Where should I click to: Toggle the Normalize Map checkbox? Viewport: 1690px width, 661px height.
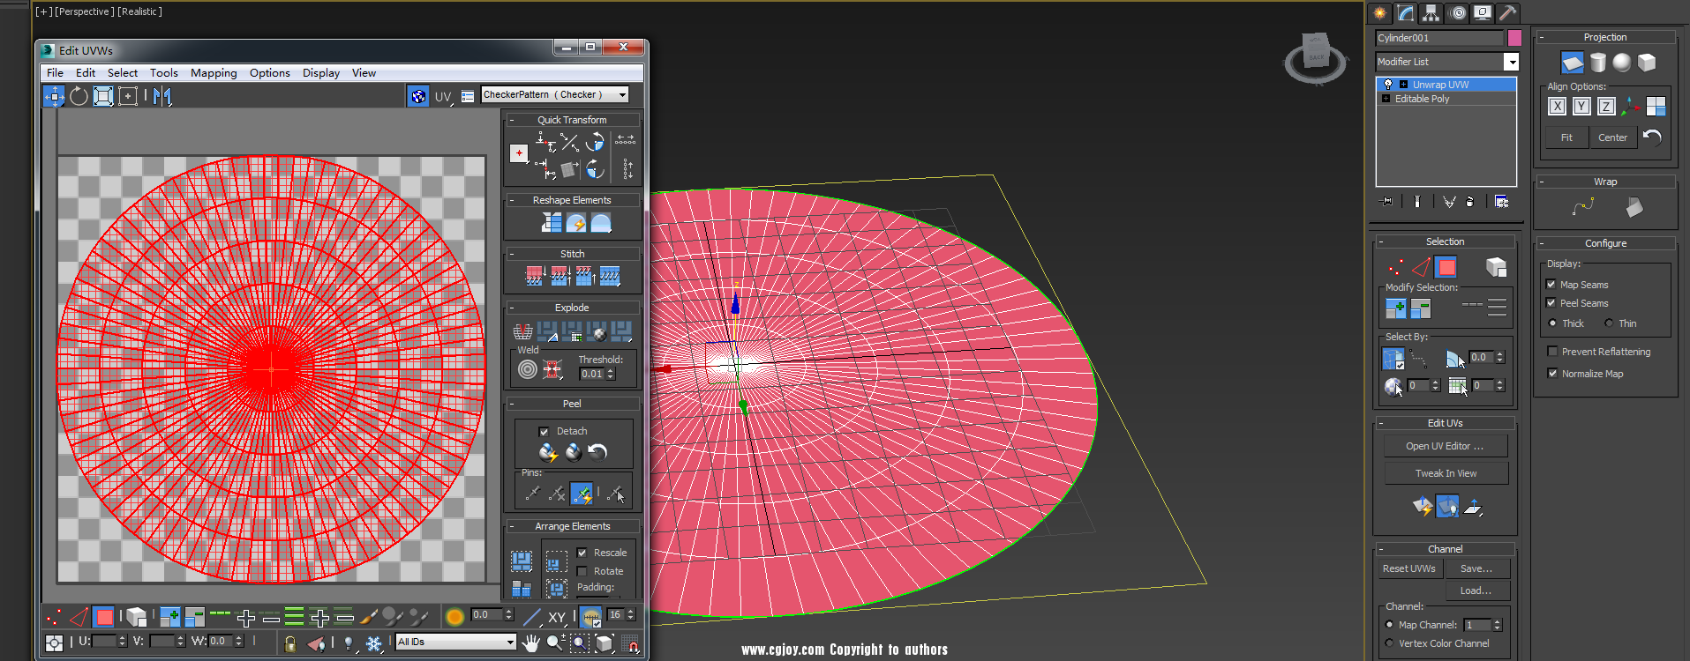tap(1552, 374)
